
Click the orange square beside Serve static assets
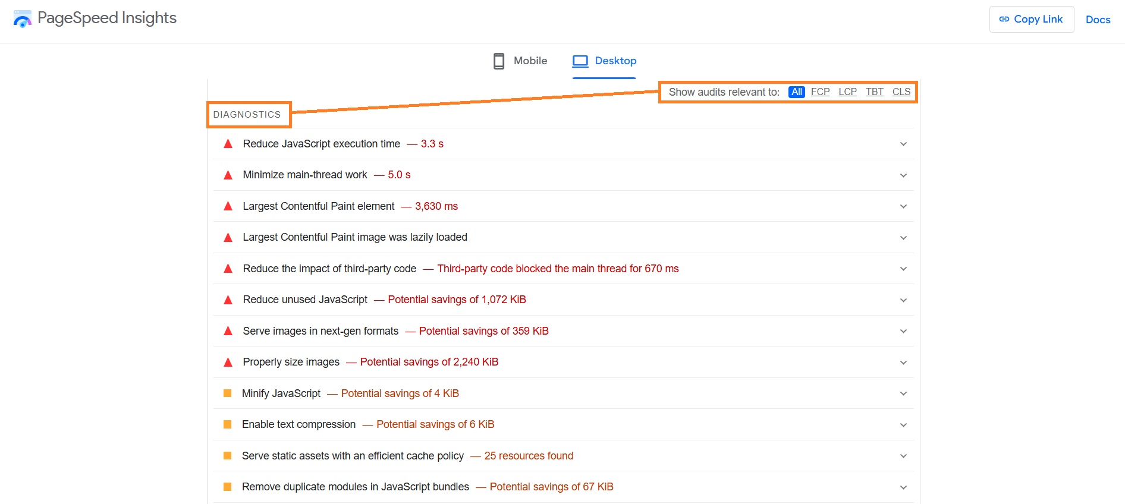tap(227, 456)
